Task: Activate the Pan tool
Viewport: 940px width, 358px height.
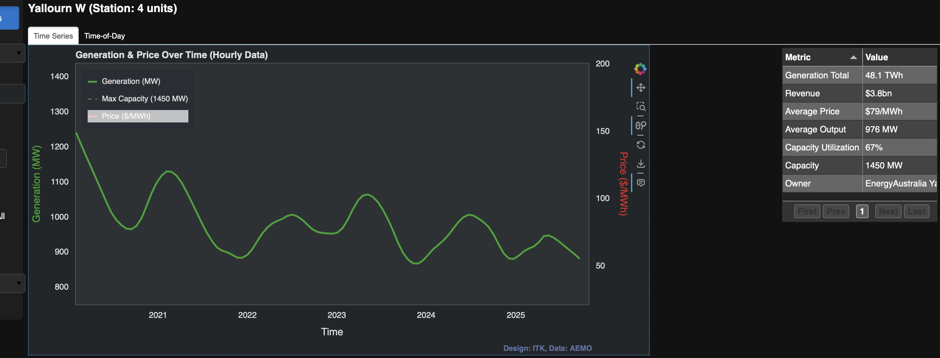Action: pyautogui.click(x=640, y=88)
